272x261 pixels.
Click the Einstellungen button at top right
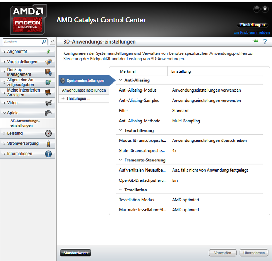click(x=253, y=25)
